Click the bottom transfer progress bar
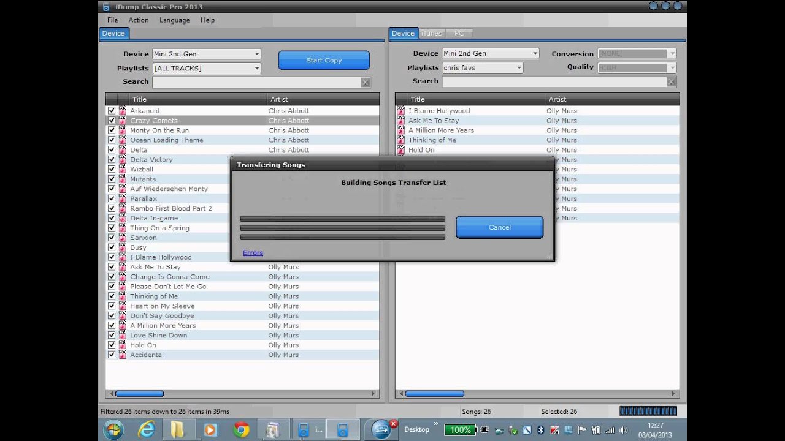Image resolution: width=785 pixels, height=441 pixels. click(342, 237)
